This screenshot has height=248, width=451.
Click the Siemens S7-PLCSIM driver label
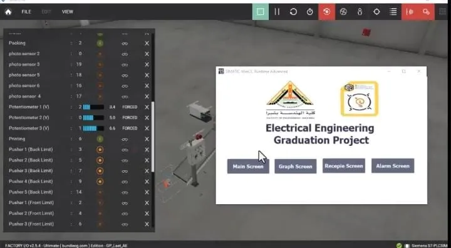point(429,245)
